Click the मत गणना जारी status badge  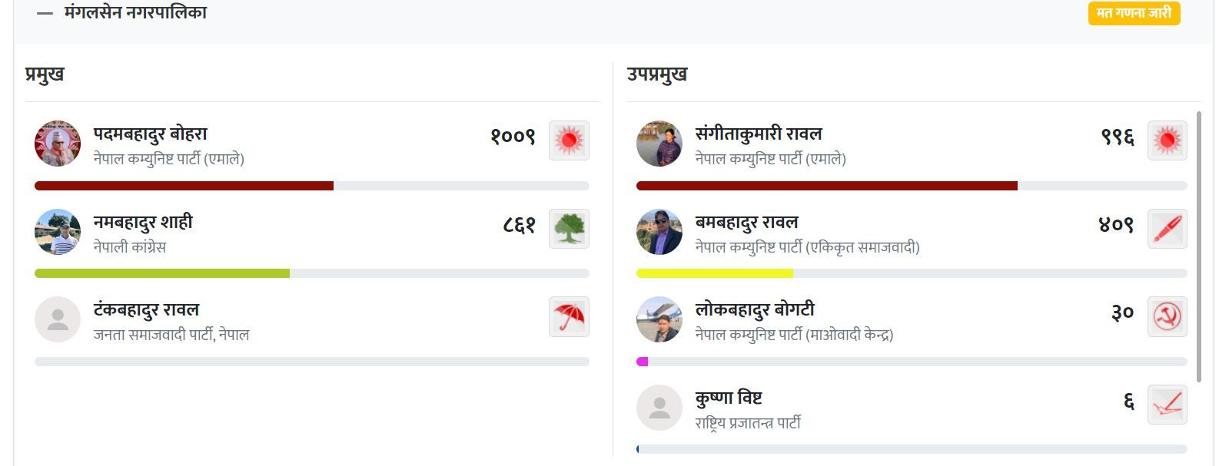point(1134,13)
